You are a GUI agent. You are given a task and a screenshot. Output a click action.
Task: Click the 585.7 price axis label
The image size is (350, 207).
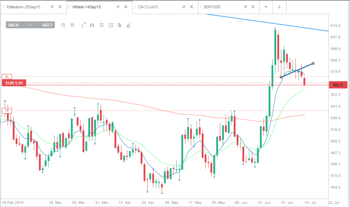point(335,60)
